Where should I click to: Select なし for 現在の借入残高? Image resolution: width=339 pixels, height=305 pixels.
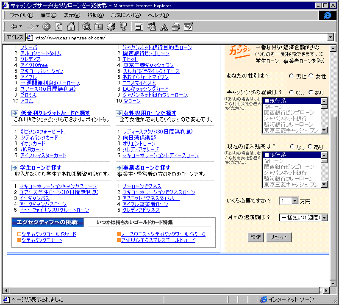(292, 147)
